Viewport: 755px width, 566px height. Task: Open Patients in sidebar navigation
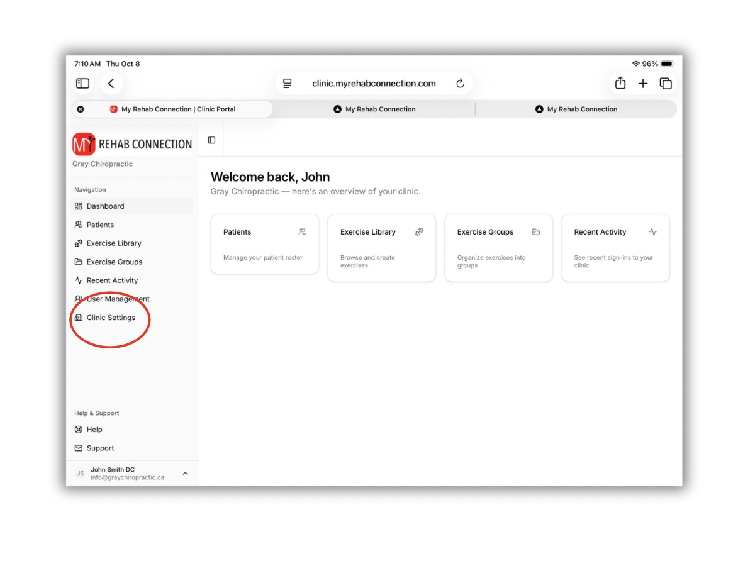132,225
